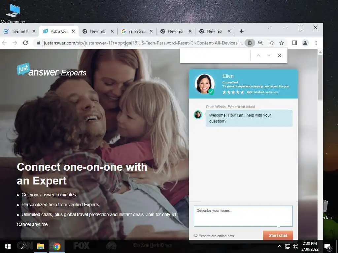Click scrollbar up arrow
This screenshot has height=253, width=338.
point(320,52)
